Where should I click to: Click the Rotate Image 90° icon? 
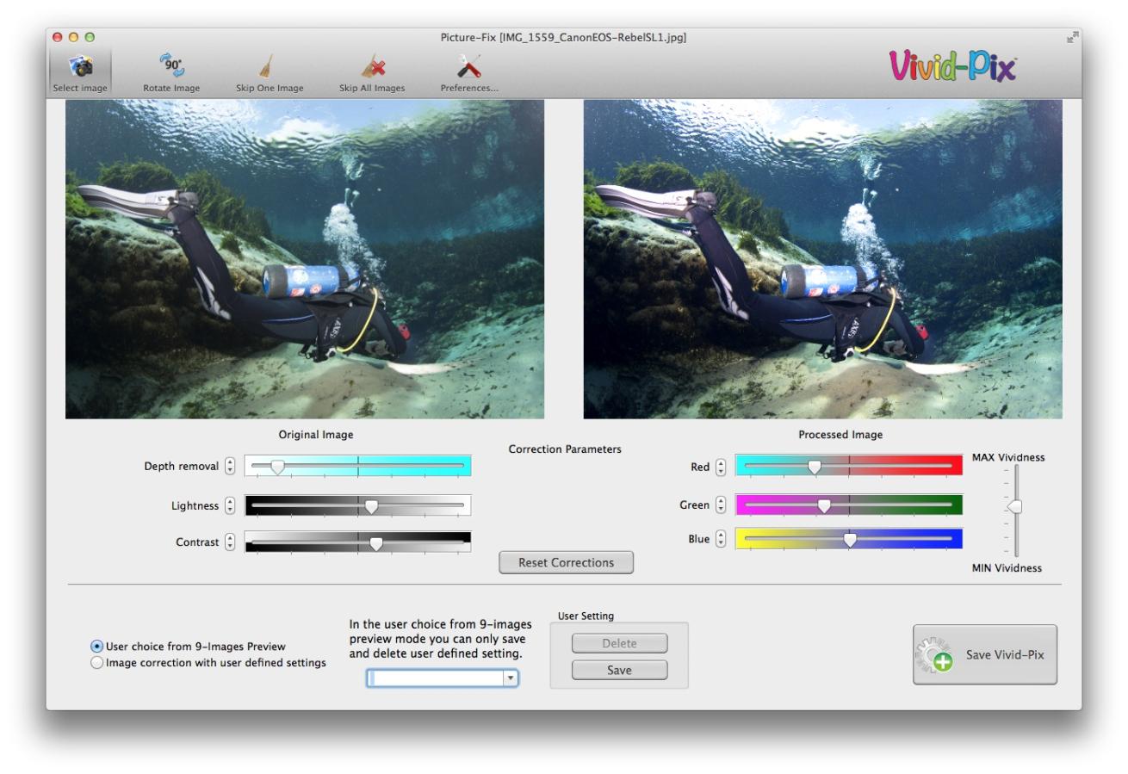(x=170, y=67)
